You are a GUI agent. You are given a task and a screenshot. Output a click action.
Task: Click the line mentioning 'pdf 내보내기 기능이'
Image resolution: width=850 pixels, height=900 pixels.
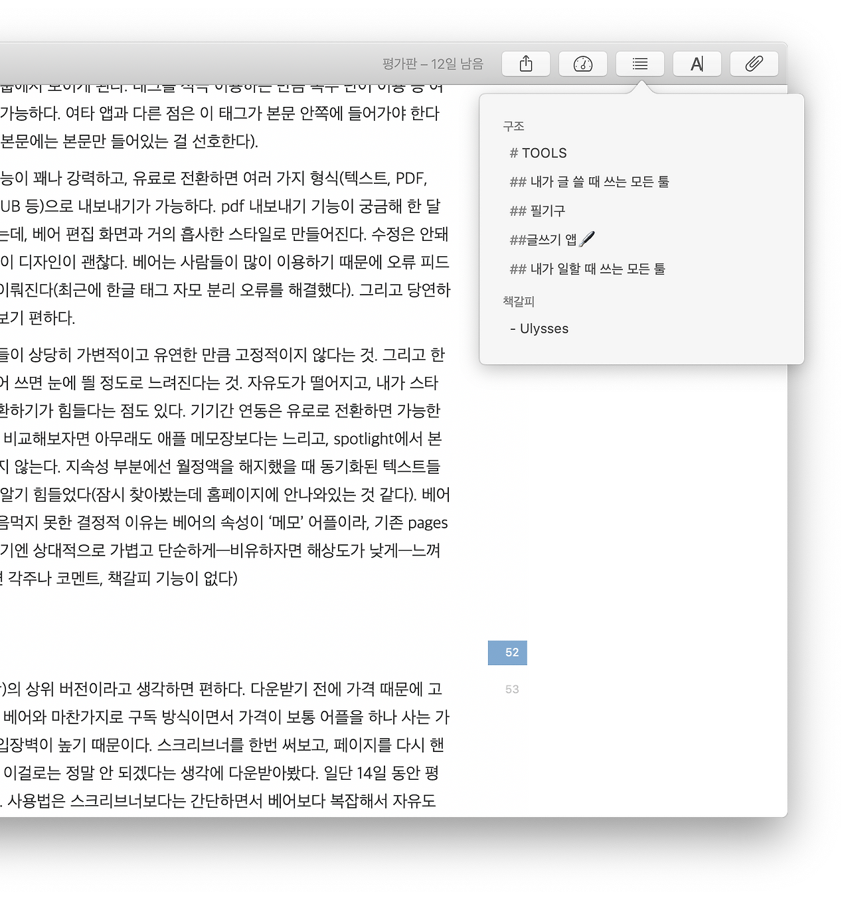pos(220,206)
